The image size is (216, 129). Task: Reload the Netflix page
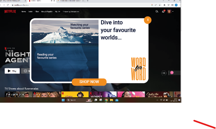[x=8, y=5]
